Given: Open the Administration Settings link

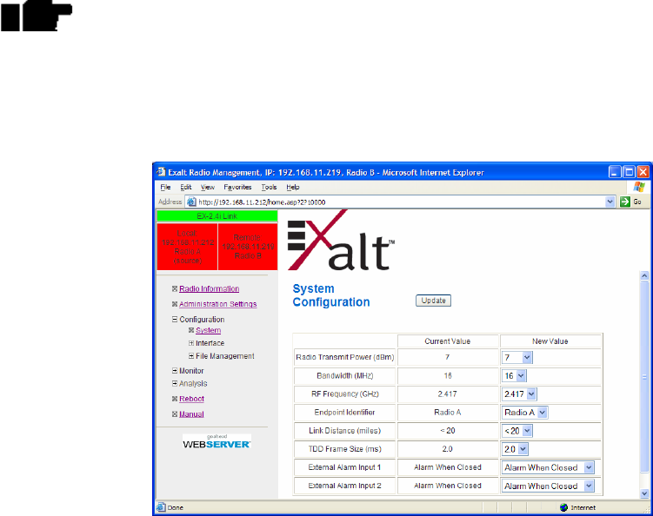Looking at the screenshot, I should 217,304.
